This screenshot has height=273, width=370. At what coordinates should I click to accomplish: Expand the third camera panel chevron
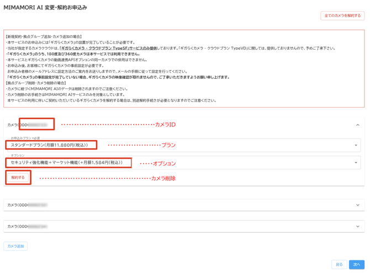[357, 227]
